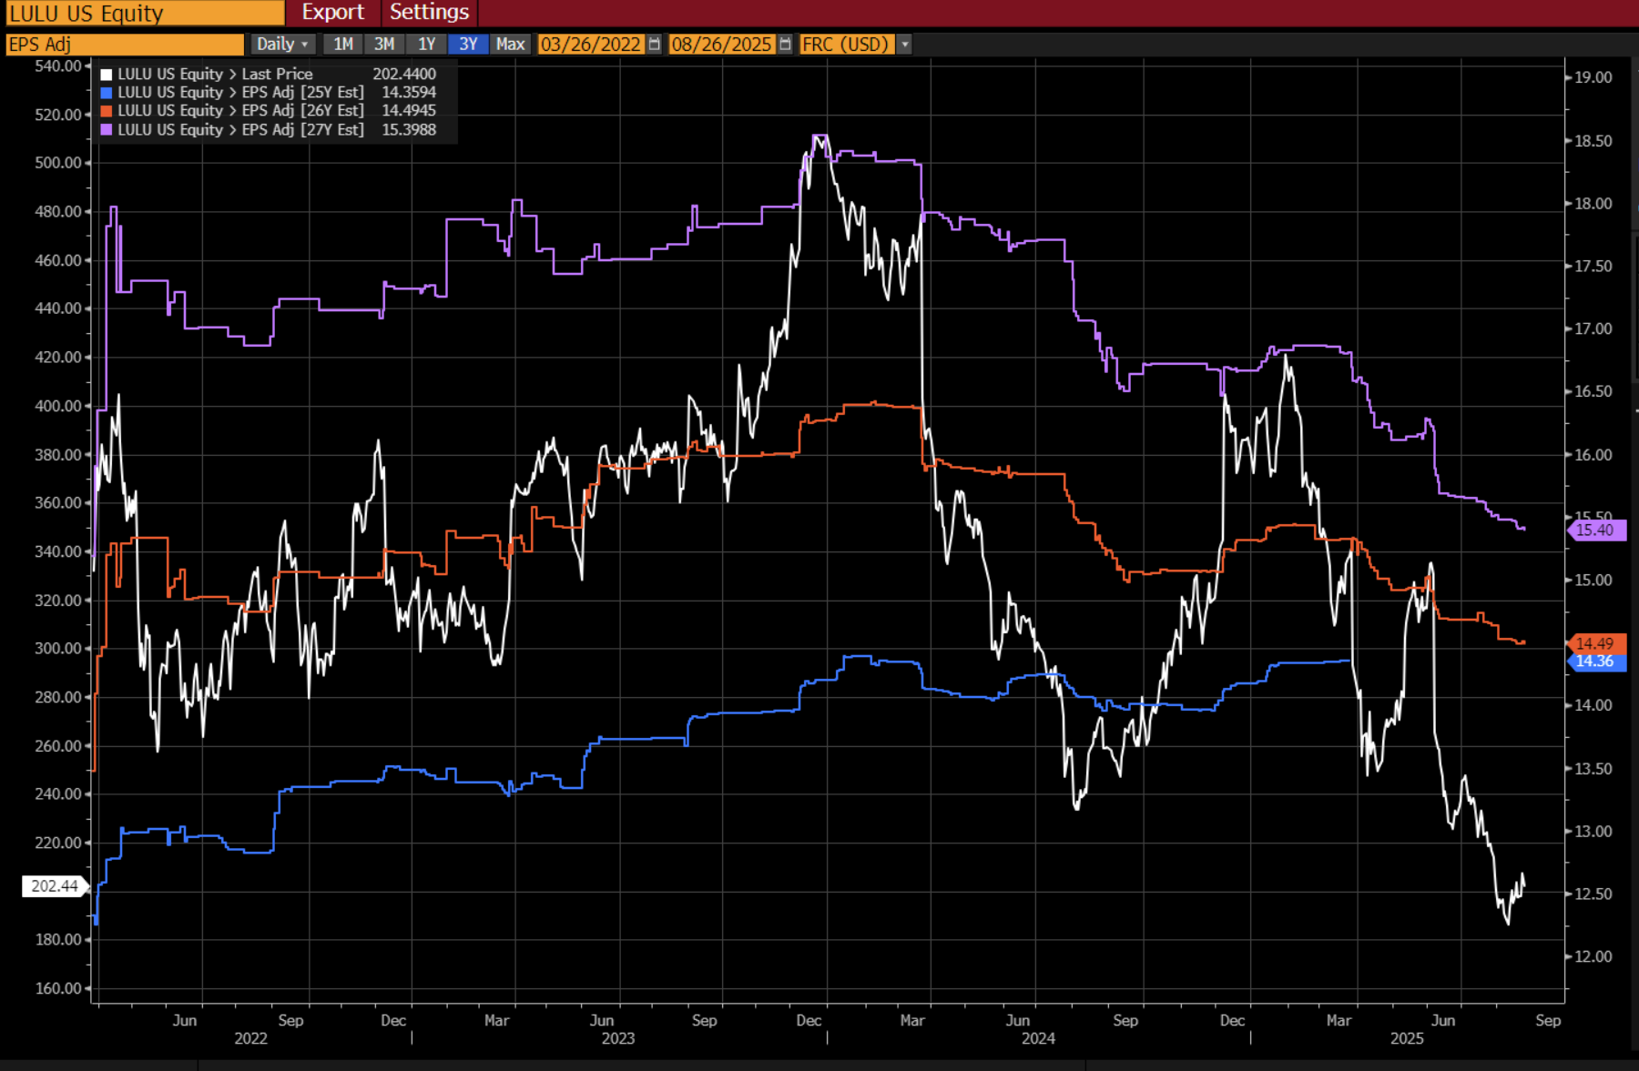
Task: Open the Settings menu
Action: coord(429,13)
